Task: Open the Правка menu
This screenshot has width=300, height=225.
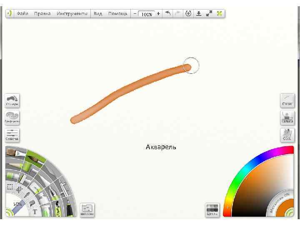Action: coord(42,14)
